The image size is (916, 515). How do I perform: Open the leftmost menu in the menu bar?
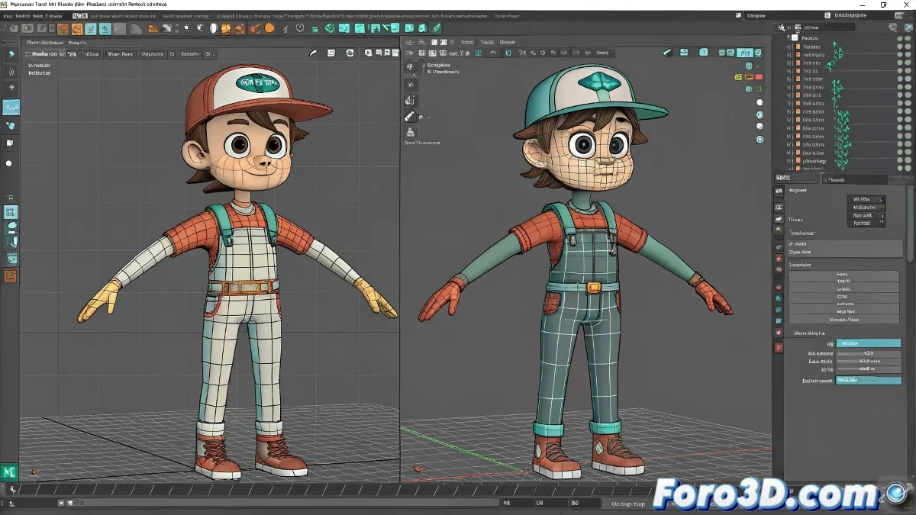8,15
